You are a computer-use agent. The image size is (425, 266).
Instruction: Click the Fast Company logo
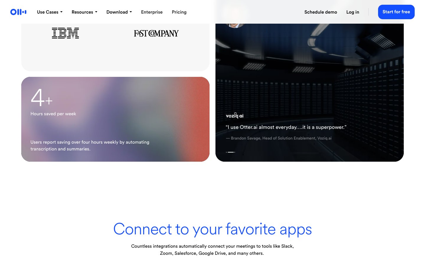(156, 33)
